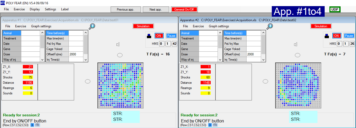Open the main Settings menu

(50, 9)
